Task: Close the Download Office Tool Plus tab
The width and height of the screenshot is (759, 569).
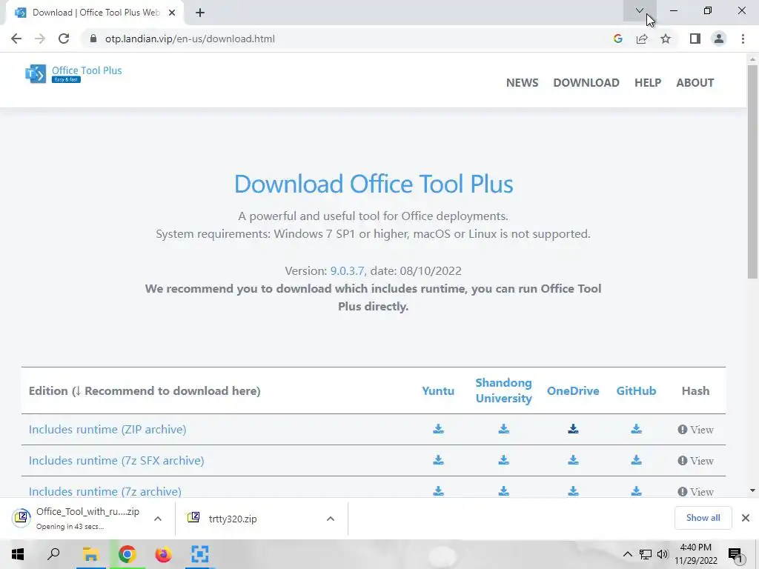Action: [172, 13]
